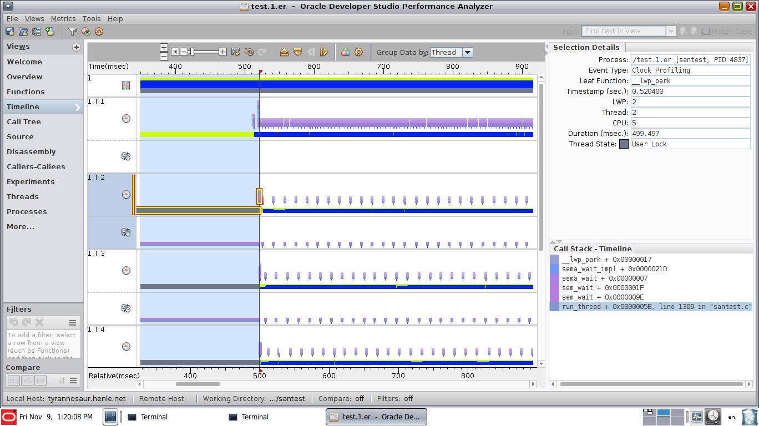Click timeline horizontal scrollbar thumb
Screen dimensions: 759x426
tap(198, 384)
